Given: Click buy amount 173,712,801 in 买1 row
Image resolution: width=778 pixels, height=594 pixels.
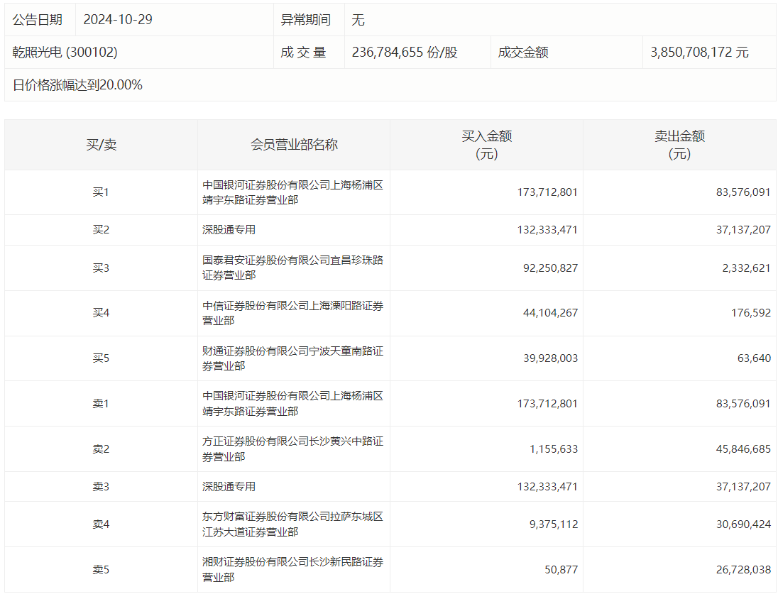Looking at the screenshot, I should 547,192.
